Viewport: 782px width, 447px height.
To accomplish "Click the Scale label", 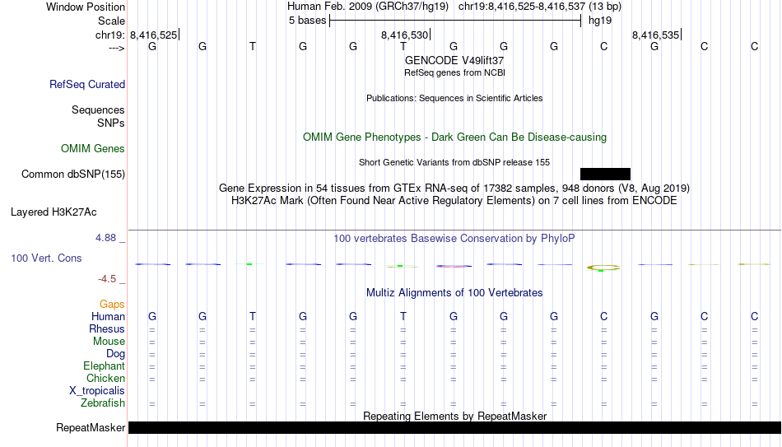I will click(x=112, y=21).
